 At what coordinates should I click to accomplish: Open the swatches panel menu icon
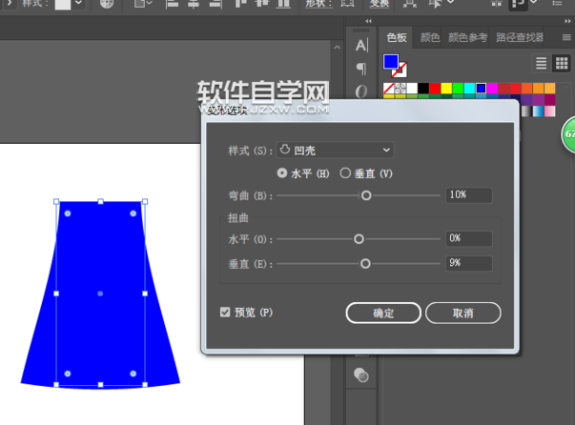tap(566, 37)
